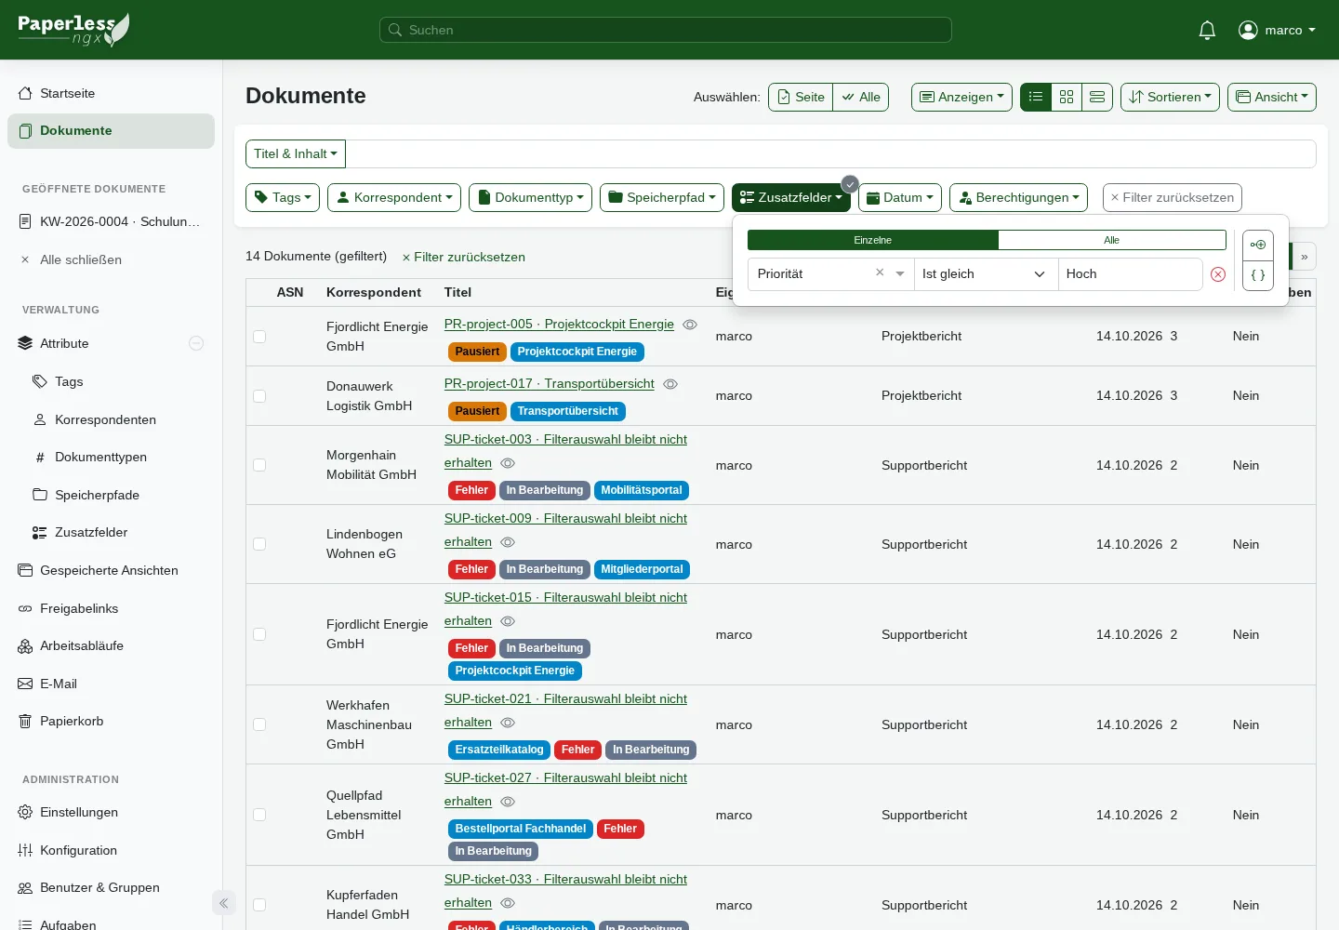Viewport: 1339px width, 930px height.
Task: Preview PR-project-017 via its eye icon
Action: (x=670, y=384)
